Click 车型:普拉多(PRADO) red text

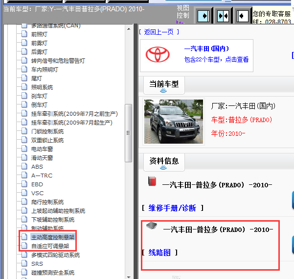click(x=242, y=120)
